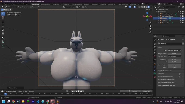Select the Scale tool

click(x=3, y=30)
